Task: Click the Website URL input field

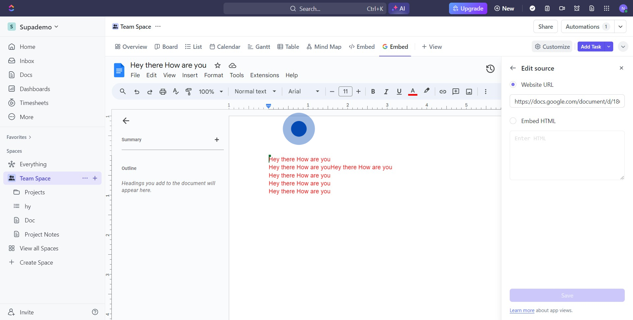Action: pyautogui.click(x=567, y=101)
